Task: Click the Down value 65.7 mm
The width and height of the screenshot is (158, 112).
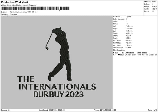Action: [129, 33]
